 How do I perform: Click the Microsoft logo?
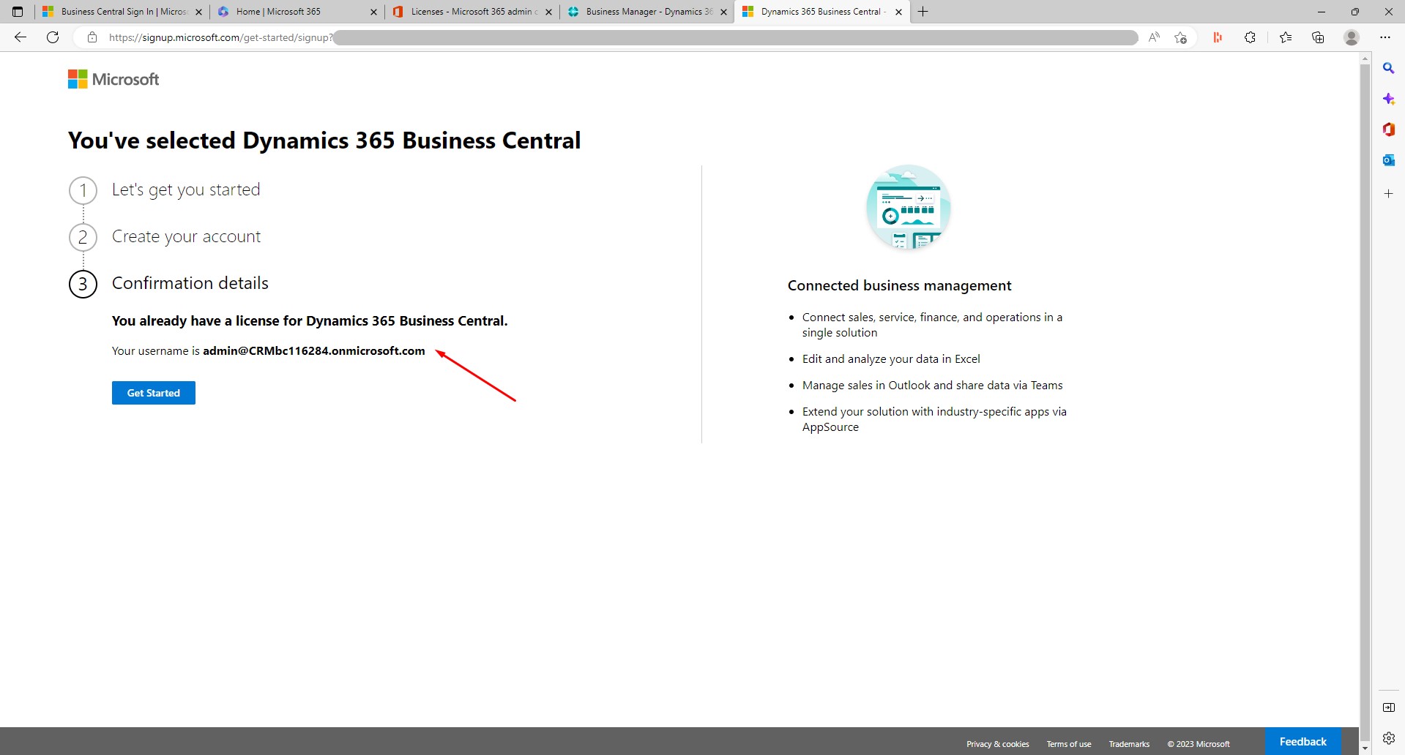click(x=113, y=79)
